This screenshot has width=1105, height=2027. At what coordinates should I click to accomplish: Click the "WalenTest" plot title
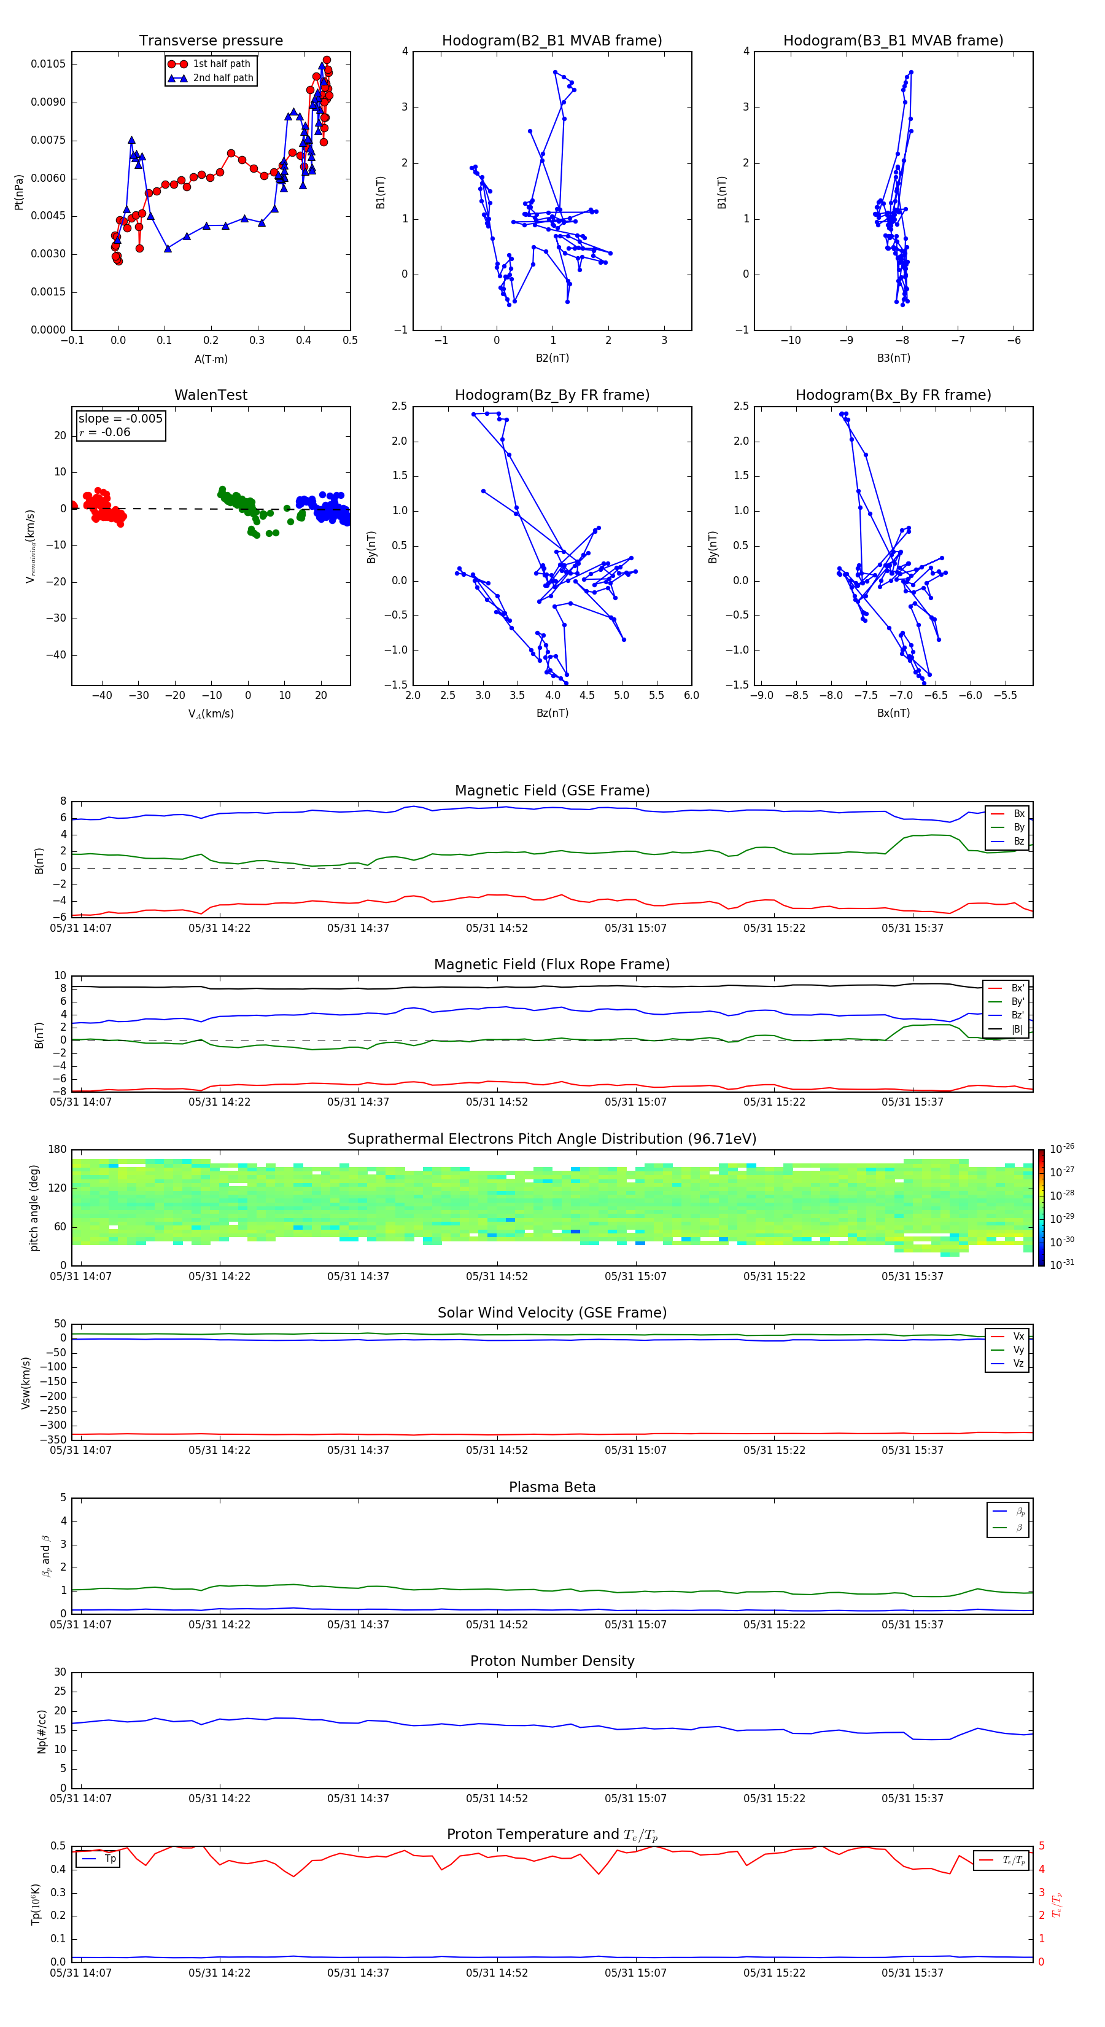pyautogui.click(x=211, y=395)
